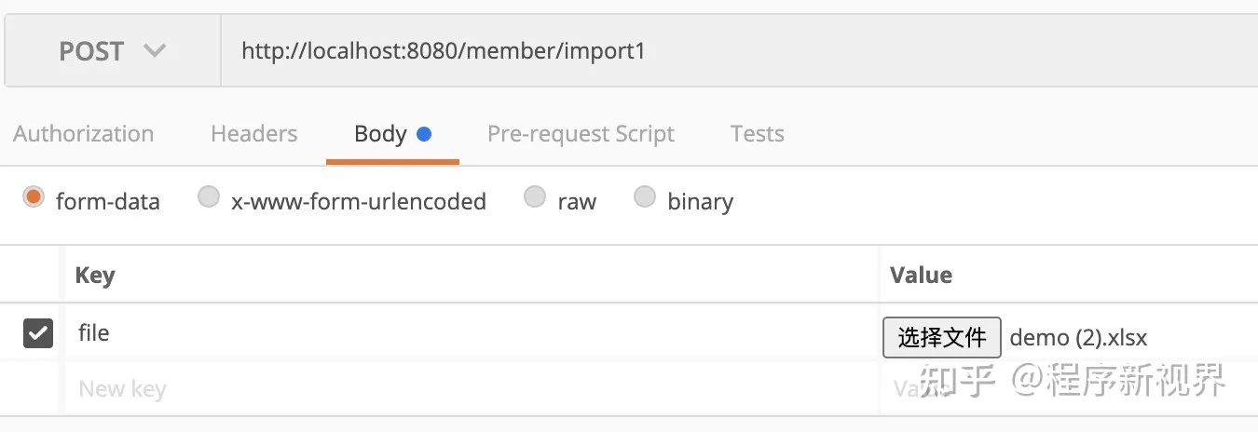This screenshot has height=432, width=1258.
Task: Uncheck the file row checkbox
Action: tap(38, 333)
